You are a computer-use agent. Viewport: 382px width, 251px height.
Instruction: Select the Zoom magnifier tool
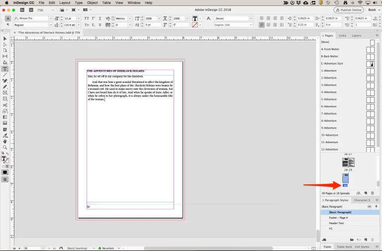click(5, 147)
